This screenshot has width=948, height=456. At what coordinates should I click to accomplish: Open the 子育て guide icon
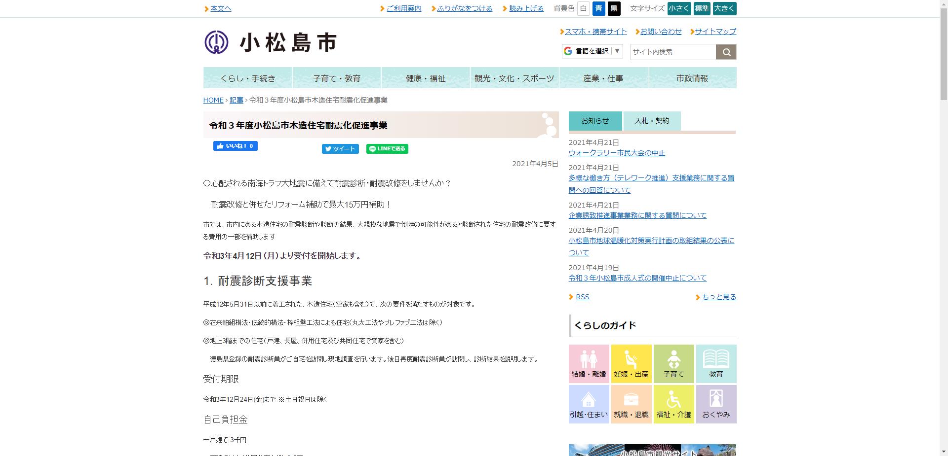tap(673, 363)
